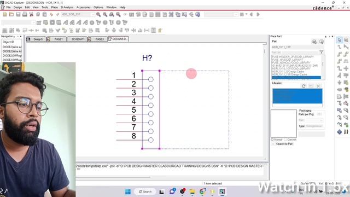Open the Place menu
This screenshot has width=350, height=197.
(55, 7)
